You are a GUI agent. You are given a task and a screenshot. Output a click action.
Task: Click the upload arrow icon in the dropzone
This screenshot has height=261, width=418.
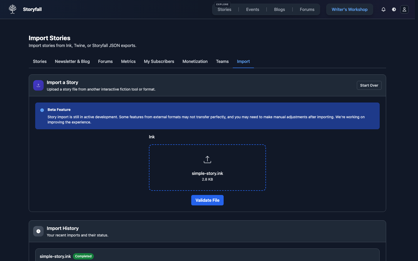click(x=207, y=159)
